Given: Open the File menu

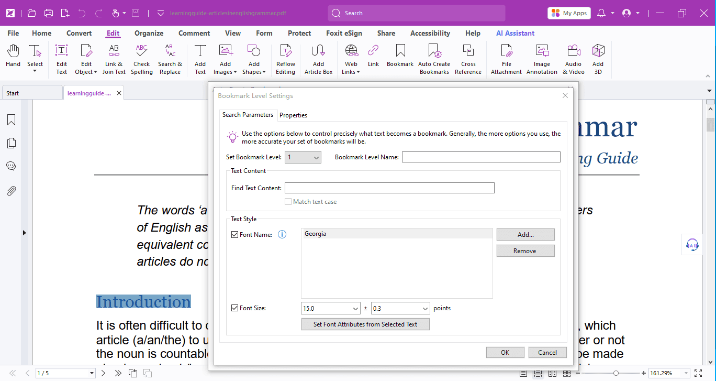Looking at the screenshot, I should point(13,33).
